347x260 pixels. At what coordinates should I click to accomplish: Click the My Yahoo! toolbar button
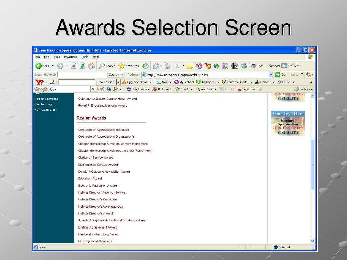tap(184, 82)
